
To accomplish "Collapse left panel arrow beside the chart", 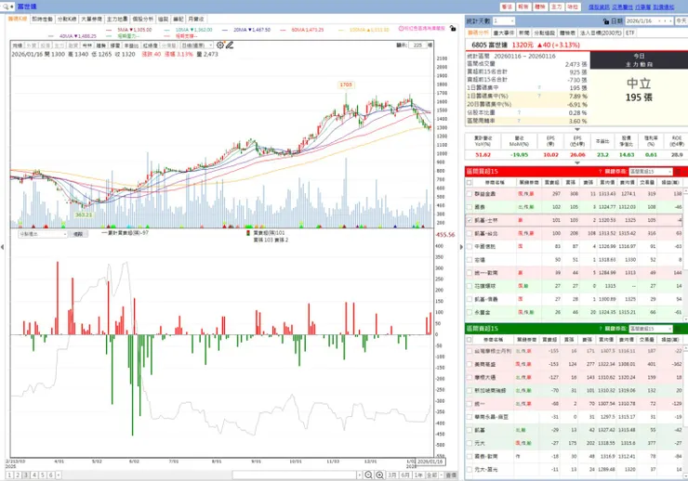I will [3, 247].
